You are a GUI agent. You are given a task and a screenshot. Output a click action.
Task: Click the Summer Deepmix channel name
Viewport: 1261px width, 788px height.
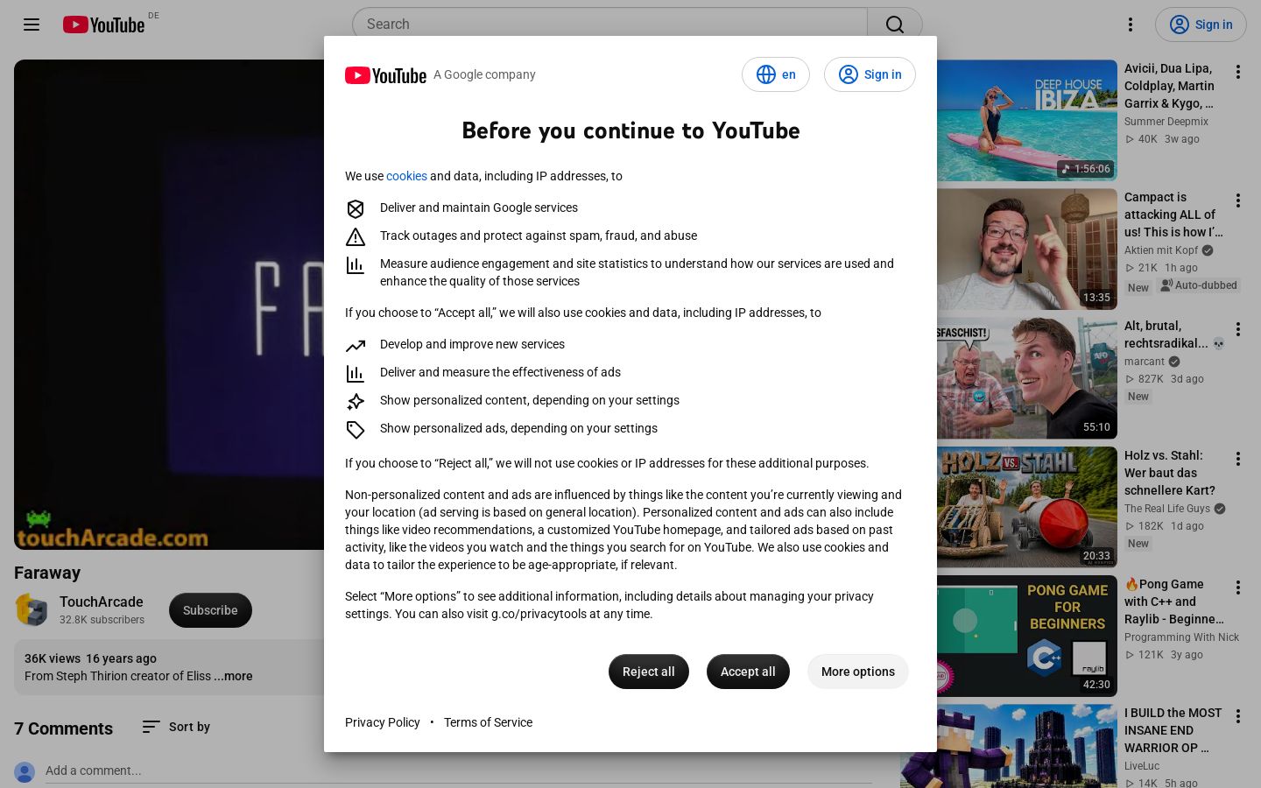[x=1166, y=122]
